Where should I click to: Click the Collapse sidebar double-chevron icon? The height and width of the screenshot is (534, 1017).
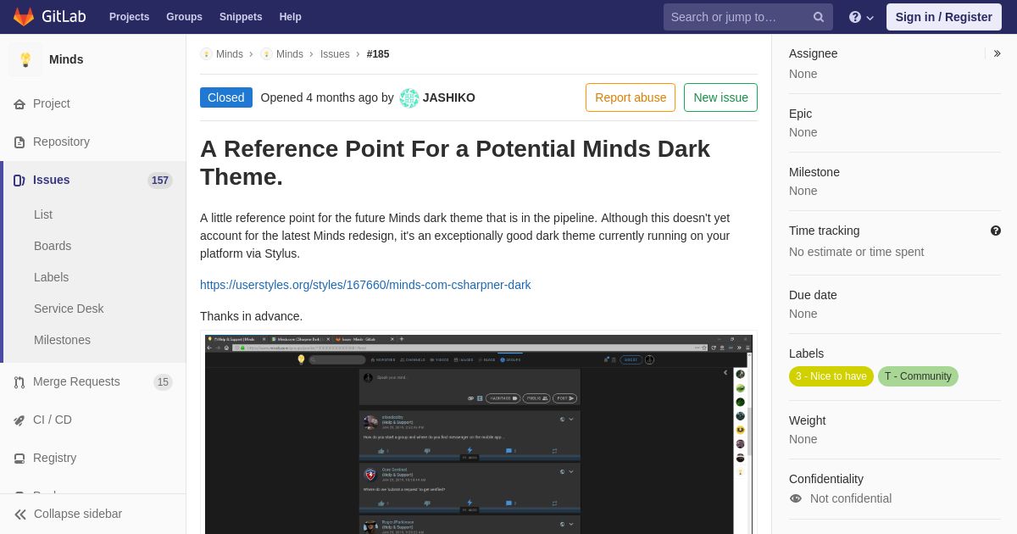(x=20, y=515)
